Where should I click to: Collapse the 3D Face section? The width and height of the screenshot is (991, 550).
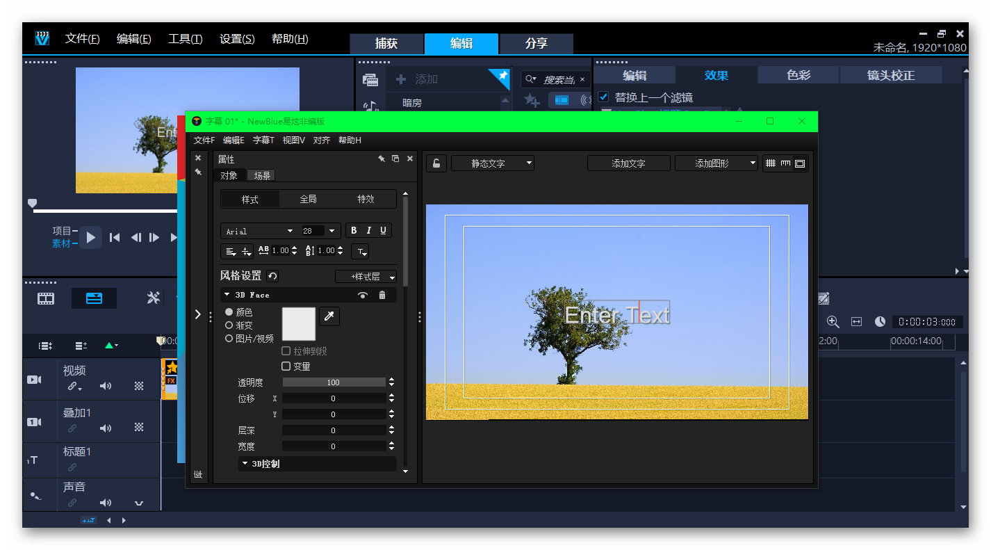(x=227, y=295)
